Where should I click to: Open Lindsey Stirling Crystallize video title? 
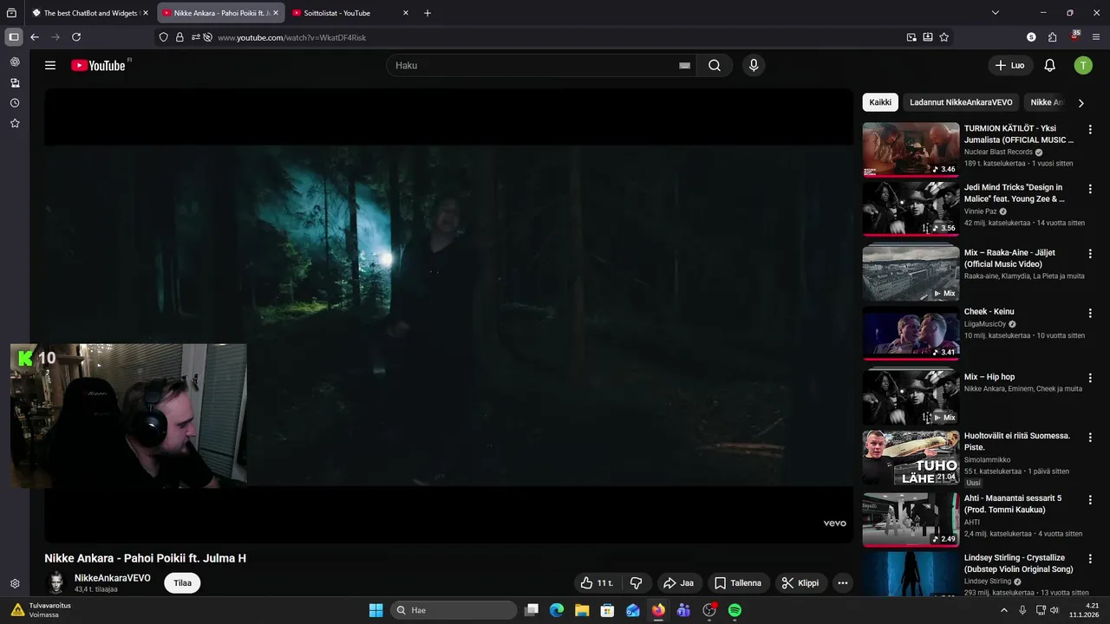pyautogui.click(x=1018, y=563)
